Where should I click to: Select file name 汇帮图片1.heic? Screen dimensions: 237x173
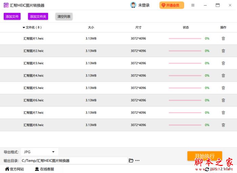(34, 39)
